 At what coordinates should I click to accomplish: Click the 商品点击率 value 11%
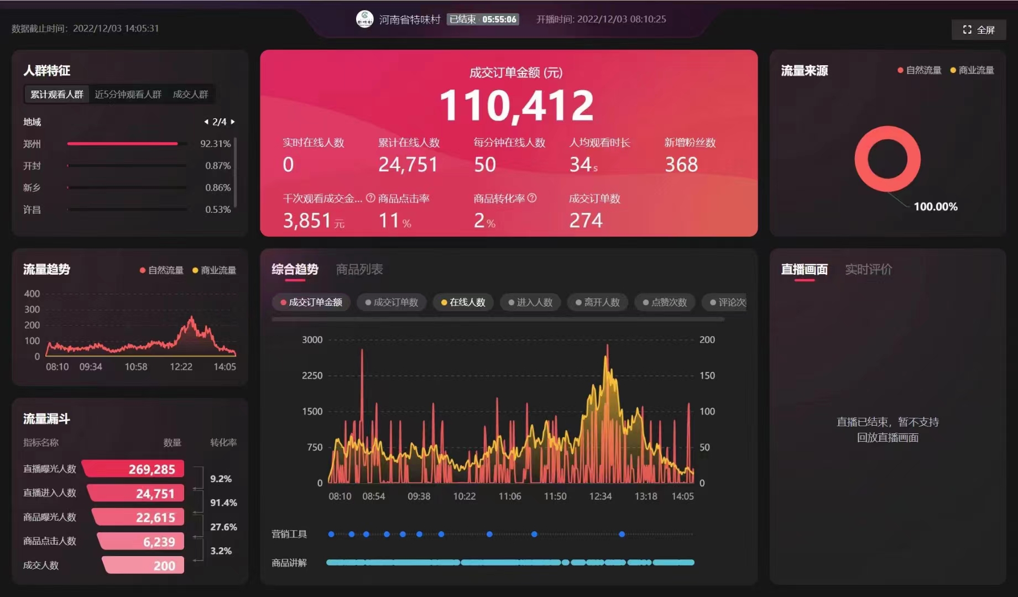pyautogui.click(x=395, y=221)
